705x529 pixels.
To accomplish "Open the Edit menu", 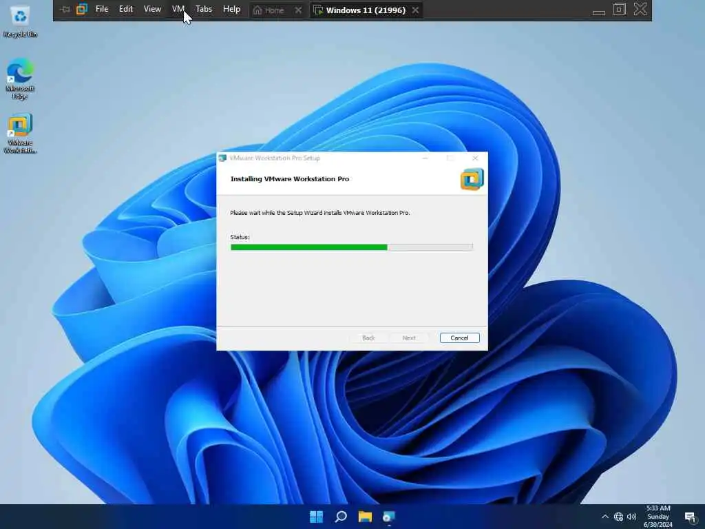I will coord(126,9).
